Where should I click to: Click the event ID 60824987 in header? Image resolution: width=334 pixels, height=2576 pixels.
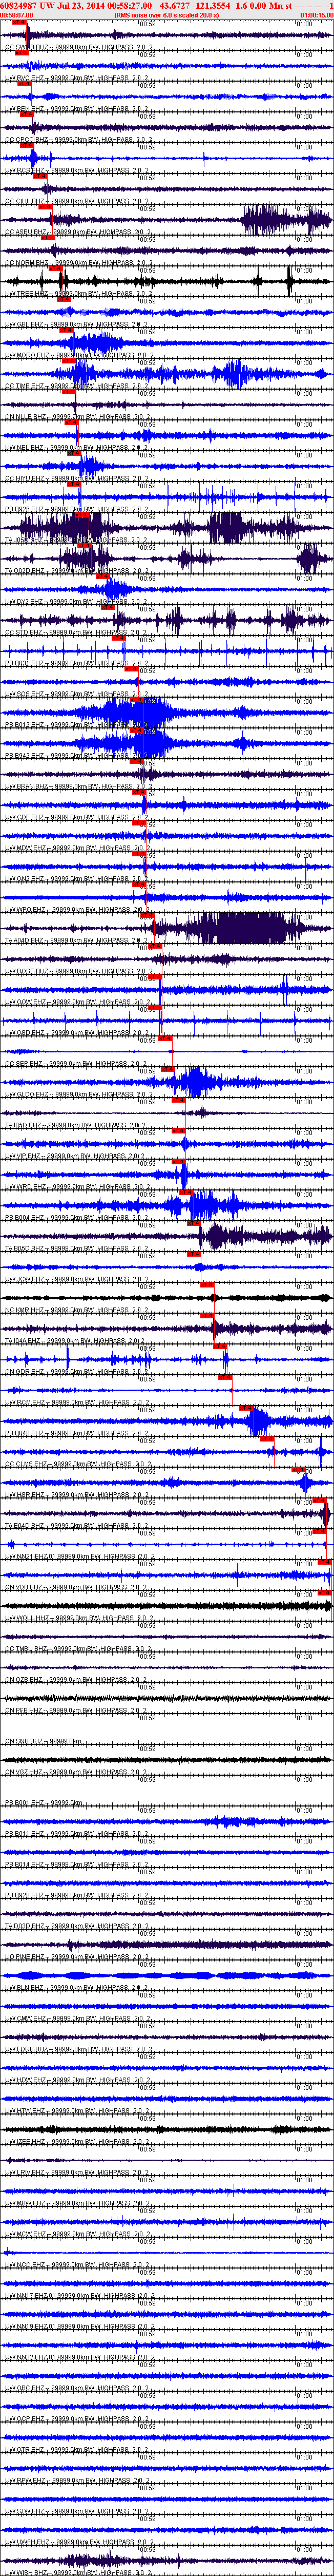[x=19, y=5]
